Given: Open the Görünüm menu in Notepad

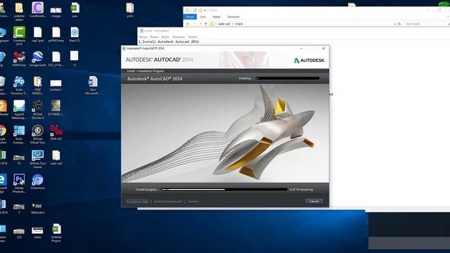Looking at the screenshot, I should [x=179, y=37].
